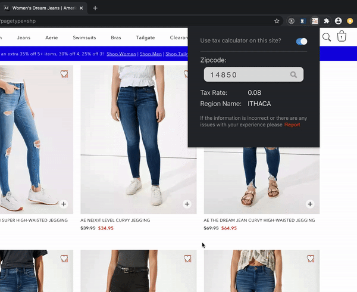This screenshot has height=292, width=357.
Task: Select the Women's Dream Jeans browser tab
Action: (43, 8)
